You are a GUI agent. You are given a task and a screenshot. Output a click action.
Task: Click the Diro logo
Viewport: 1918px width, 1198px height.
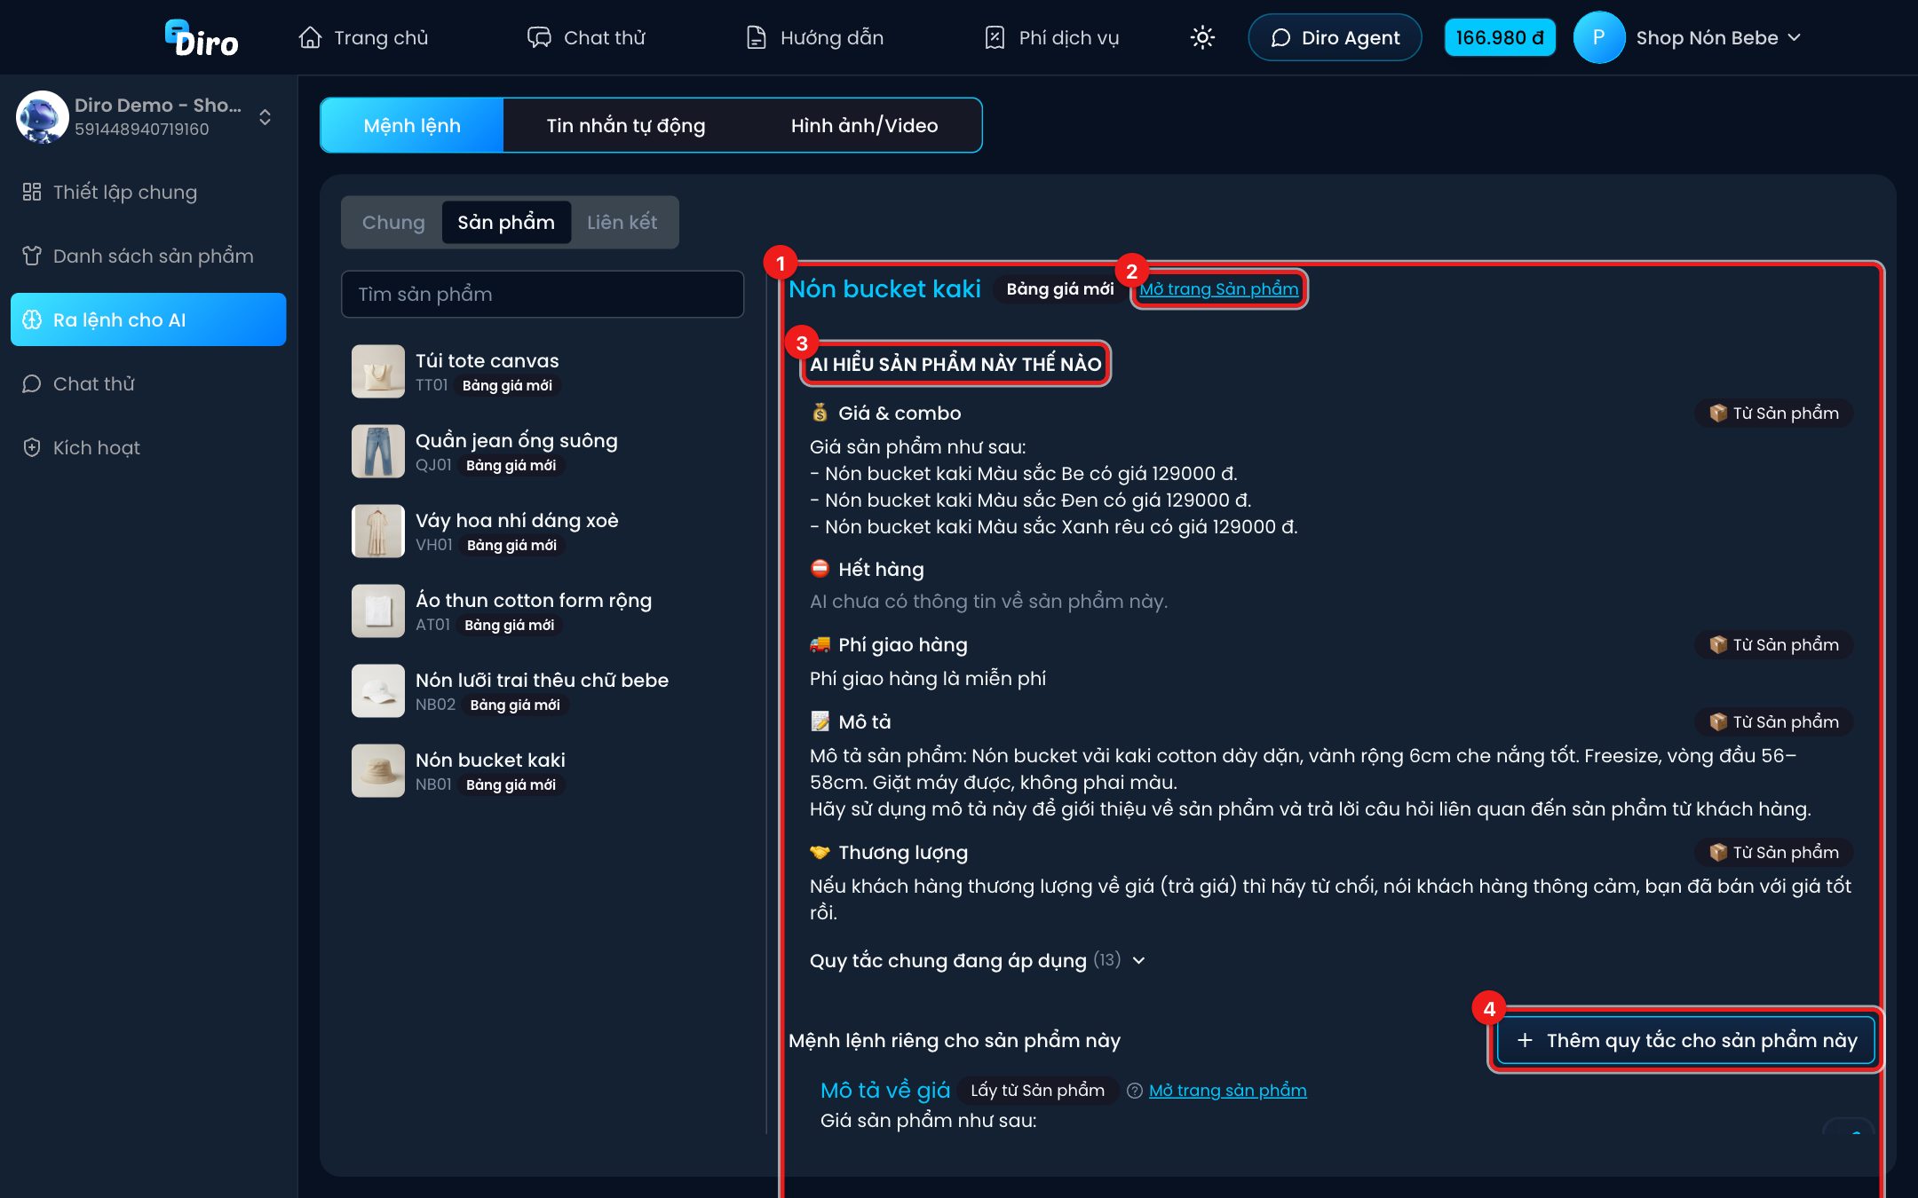tap(202, 38)
